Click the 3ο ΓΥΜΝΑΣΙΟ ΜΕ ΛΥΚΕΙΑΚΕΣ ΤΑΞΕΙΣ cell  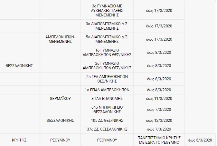(x=107, y=10)
